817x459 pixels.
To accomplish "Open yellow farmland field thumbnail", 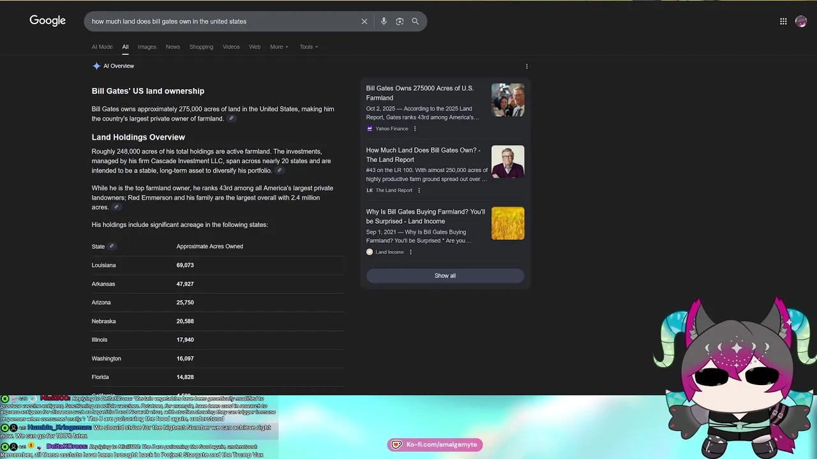I will [508, 223].
